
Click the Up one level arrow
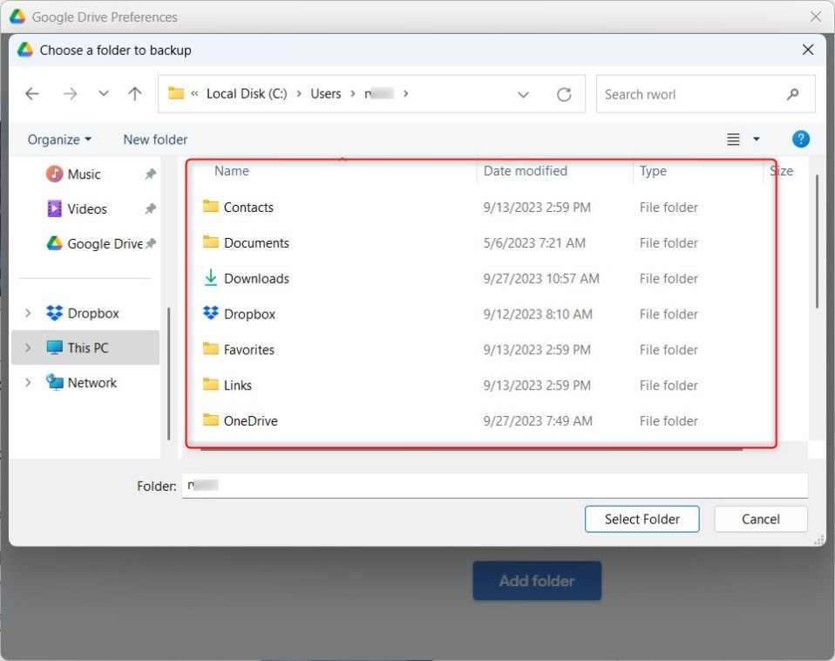(134, 94)
